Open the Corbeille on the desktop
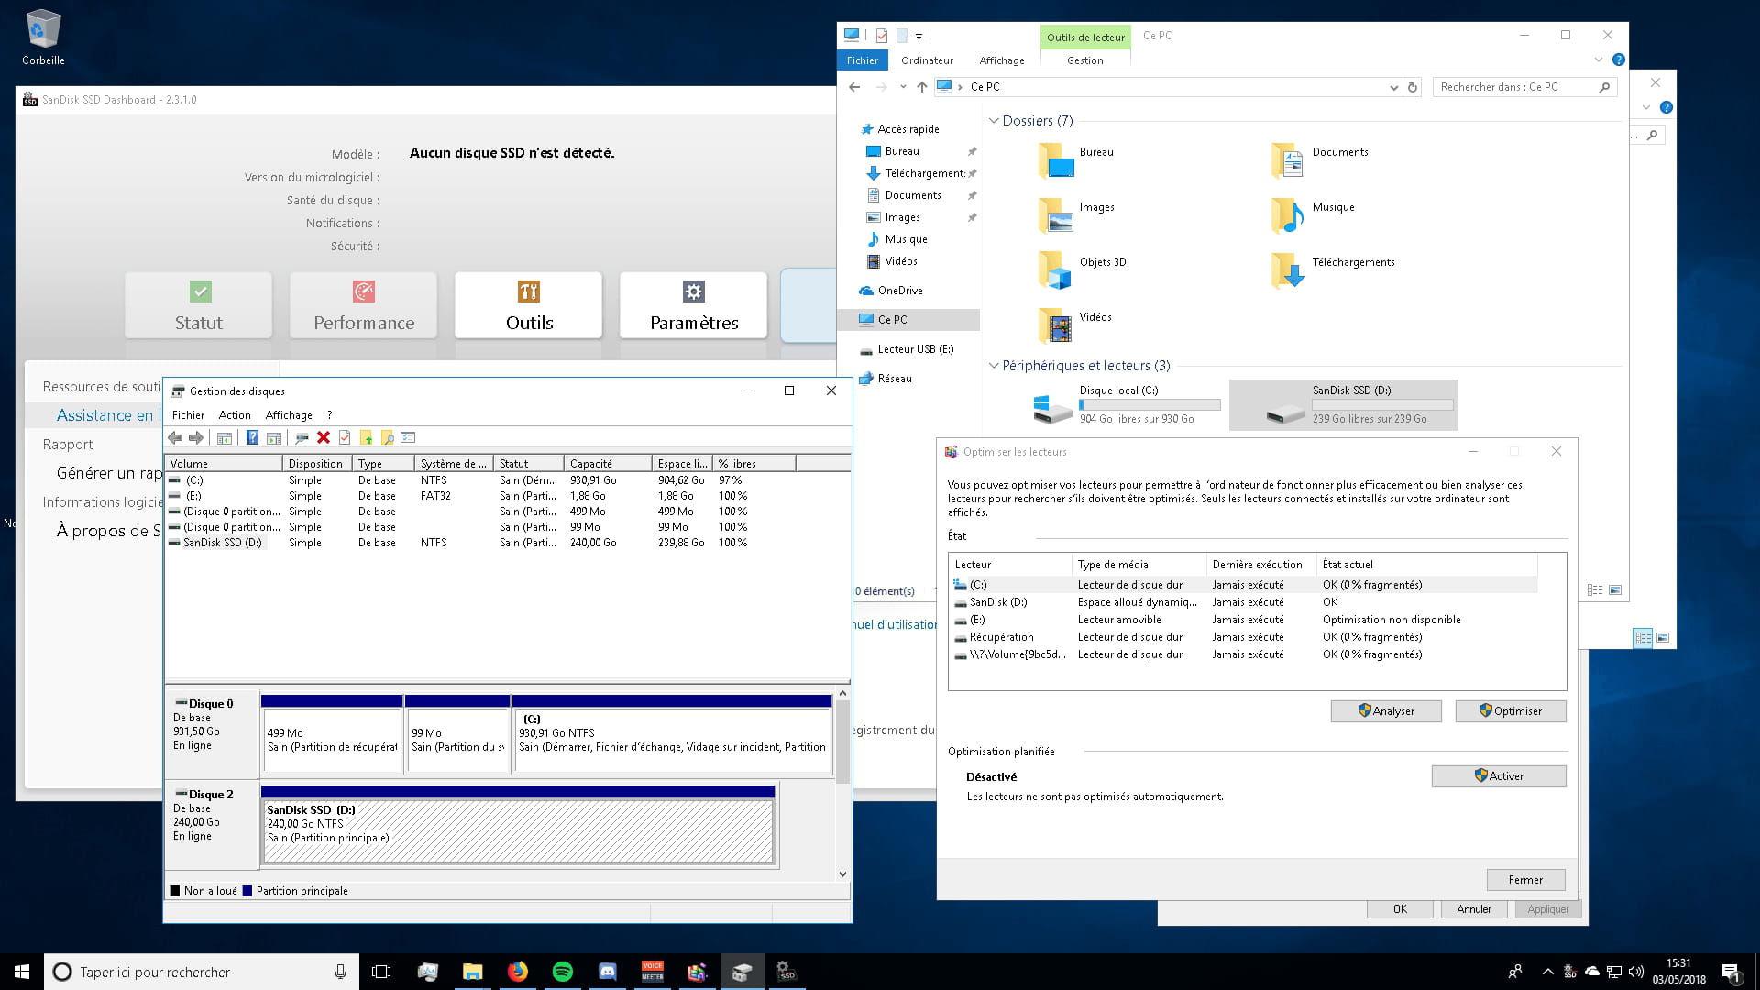Image resolution: width=1760 pixels, height=990 pixels. point(43,38)
